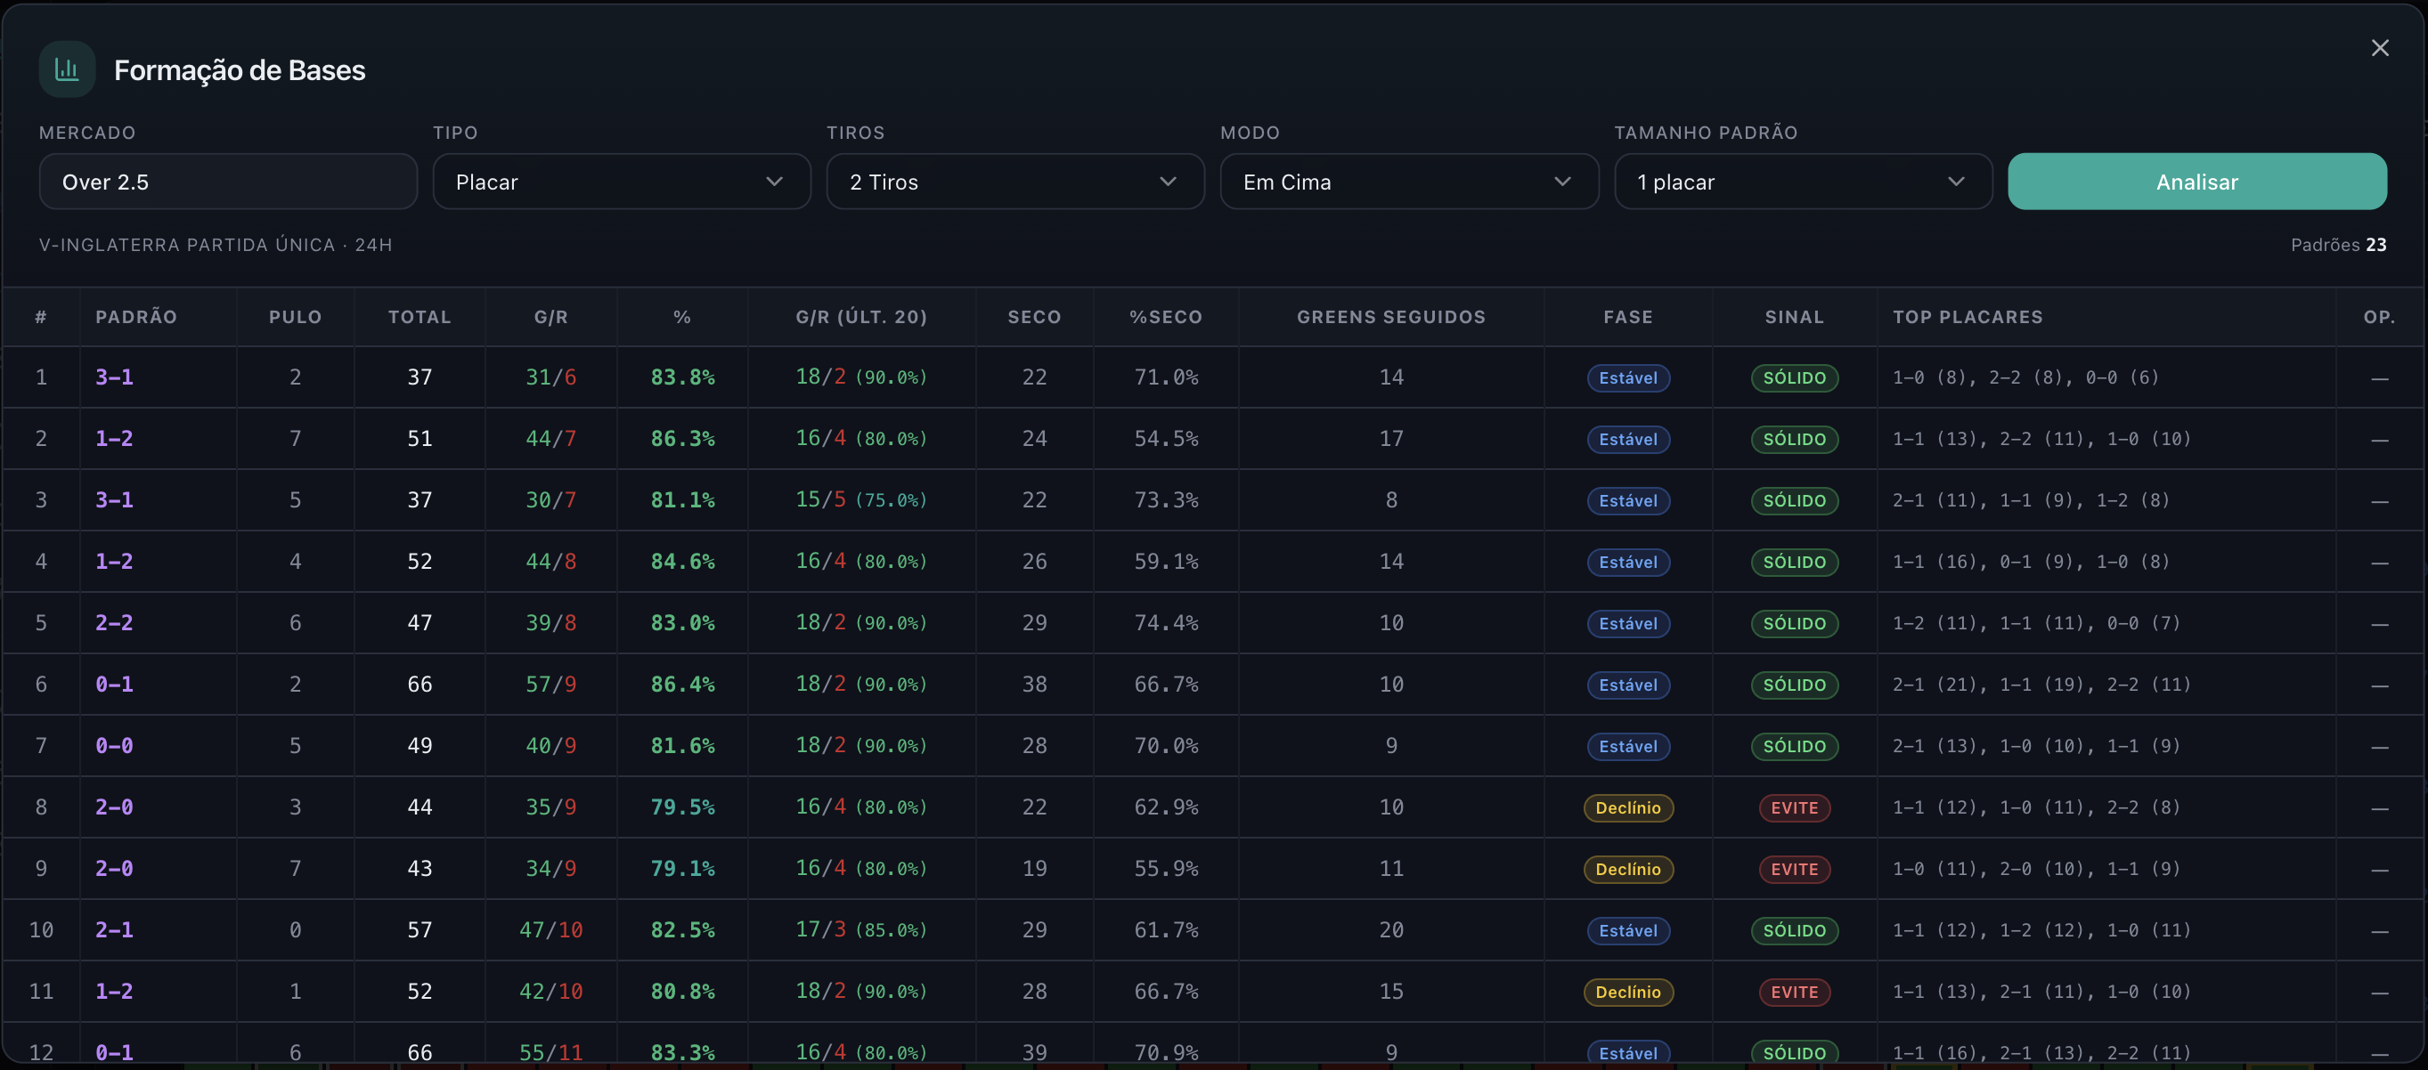
Task: Click the EVITE badge in row 11
Action: (x=1794, y=992)
